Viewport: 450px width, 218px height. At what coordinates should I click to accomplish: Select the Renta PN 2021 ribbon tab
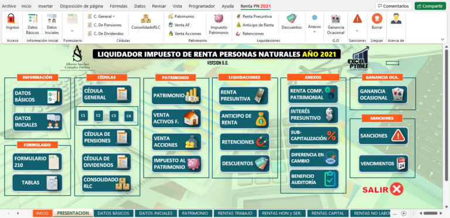[255, 6]
